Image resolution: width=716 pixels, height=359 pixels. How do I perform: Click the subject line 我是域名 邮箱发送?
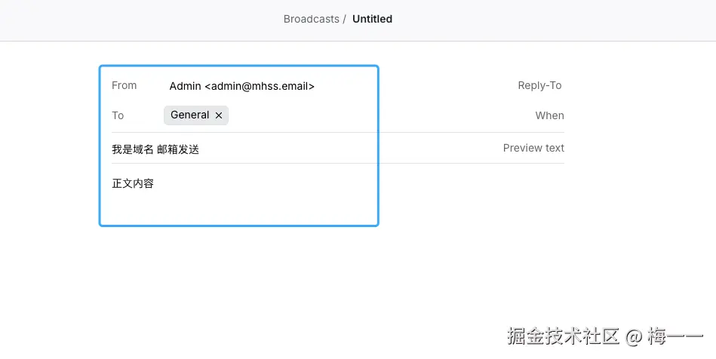[x=155, y=149]
